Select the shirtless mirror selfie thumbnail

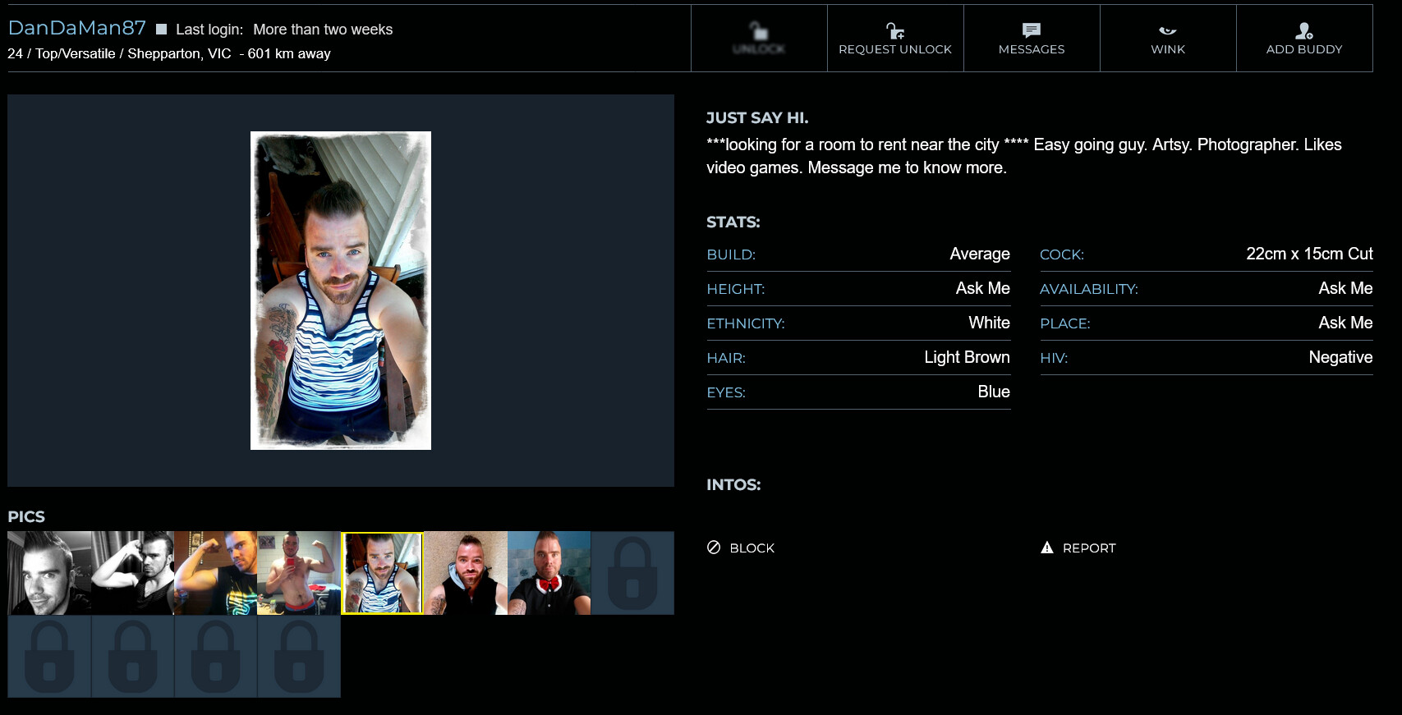(x=299, y=573)
